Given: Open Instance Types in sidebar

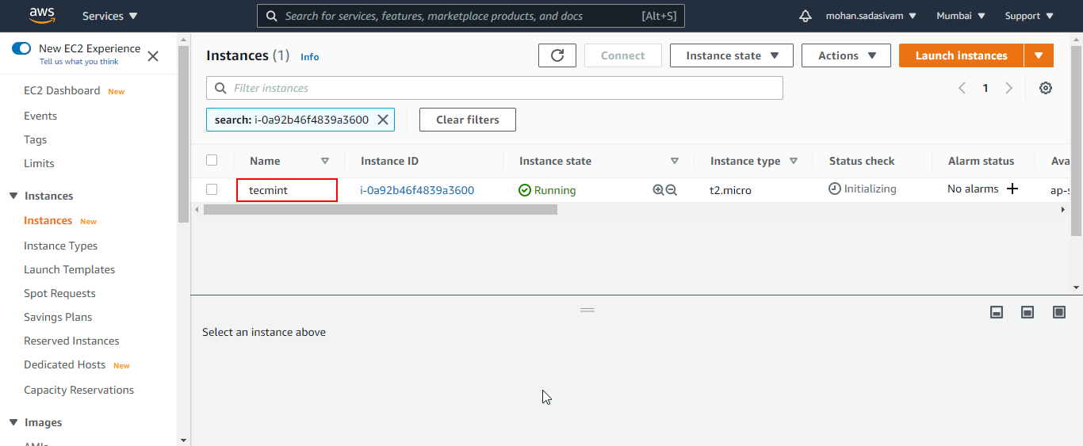Looking at the screenshot, I should point(61,246).
